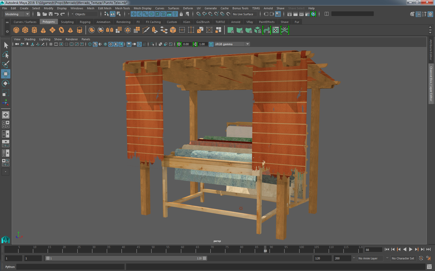Create a polygon torus from shelf

(61, 30)
